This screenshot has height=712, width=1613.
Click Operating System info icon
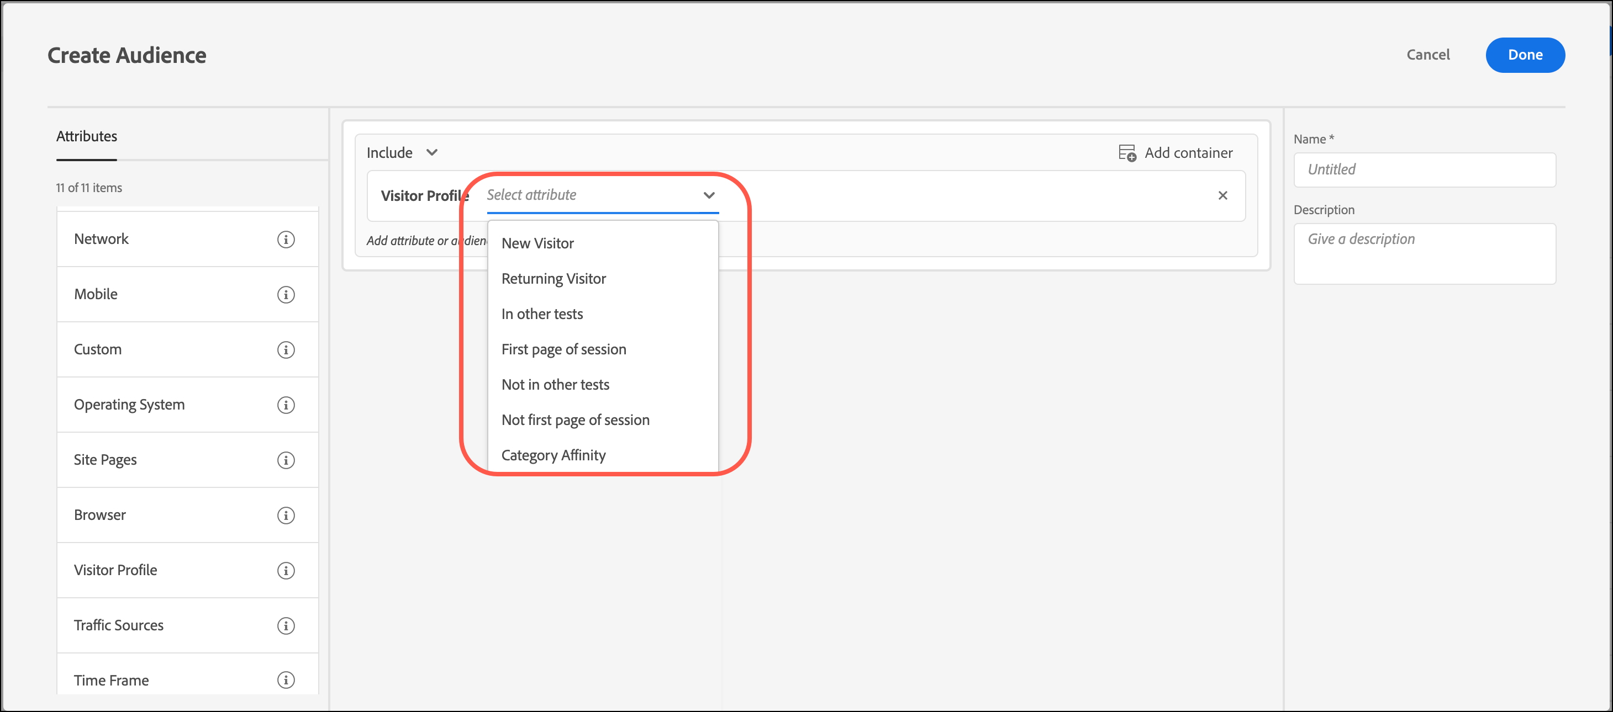286,405
